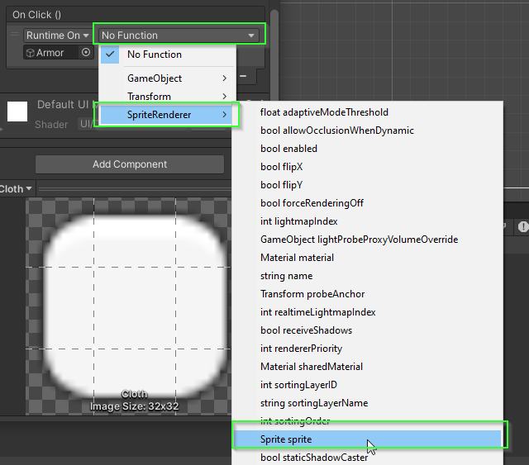
Task: Click the Add Component button
Action: pyautogui.click(x=130, y=164)
